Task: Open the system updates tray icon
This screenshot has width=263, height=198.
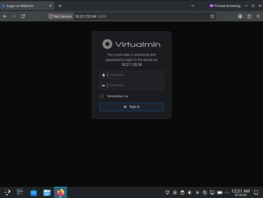Action: (175, 192)
